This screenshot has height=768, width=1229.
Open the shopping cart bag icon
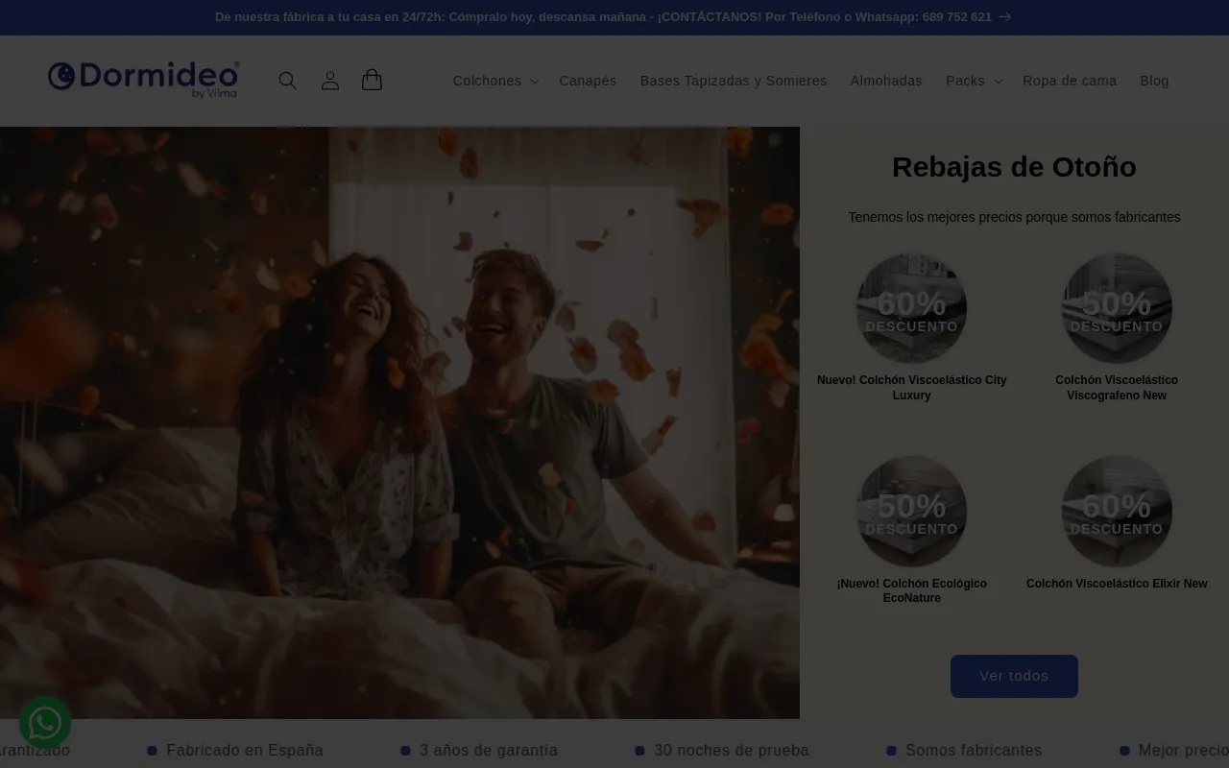click(372, 81)
